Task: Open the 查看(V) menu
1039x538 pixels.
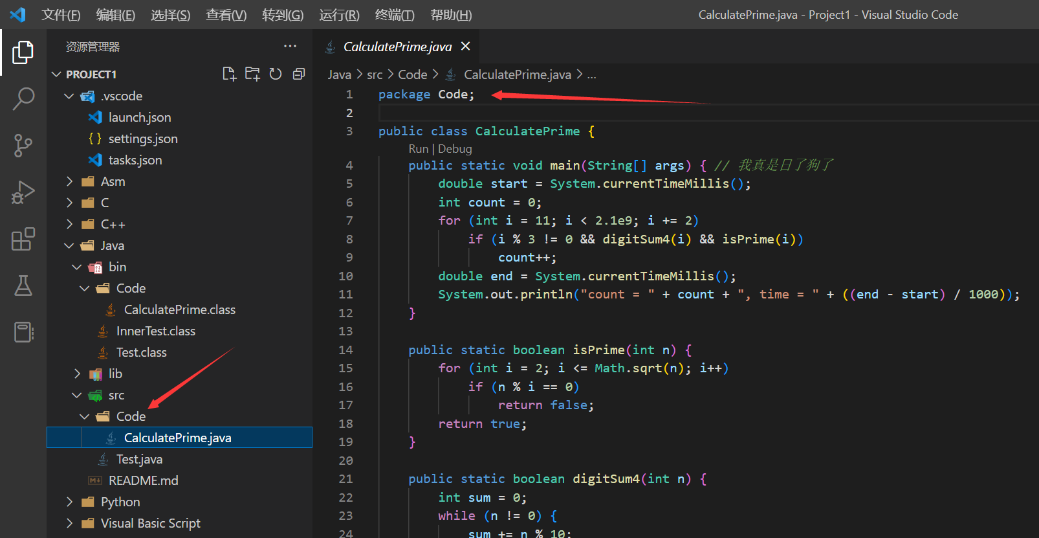Action: 226,14
